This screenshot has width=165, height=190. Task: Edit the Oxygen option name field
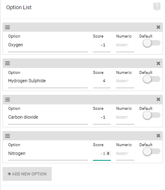(48, 45)
